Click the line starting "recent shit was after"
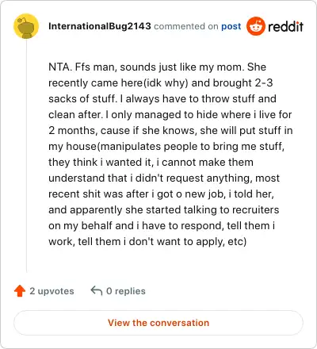Screen dimensions: 317x349 tap(161, 194)
